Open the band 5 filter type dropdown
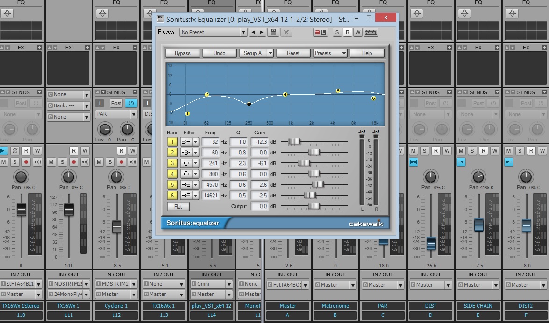The width and height of the screenshot is (549, 323). tap(195, 184)
